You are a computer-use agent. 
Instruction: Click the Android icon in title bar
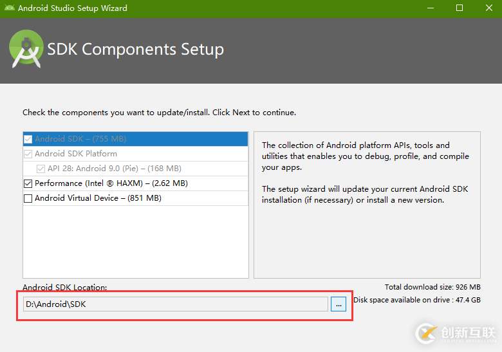coord(9,8)
